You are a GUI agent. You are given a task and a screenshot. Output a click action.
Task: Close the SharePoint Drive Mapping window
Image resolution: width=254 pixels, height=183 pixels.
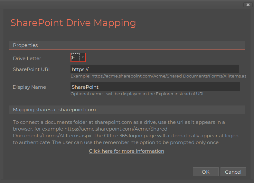click(x=248, y=5)
